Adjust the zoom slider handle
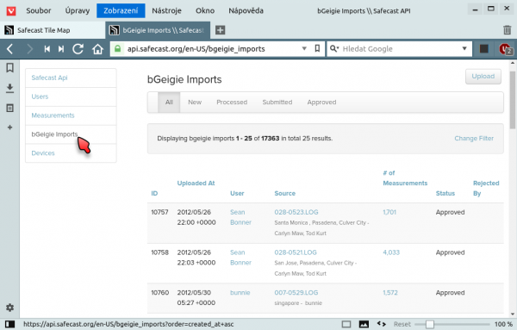This screenshot has height=330, width=517. (x=429, y=324)
